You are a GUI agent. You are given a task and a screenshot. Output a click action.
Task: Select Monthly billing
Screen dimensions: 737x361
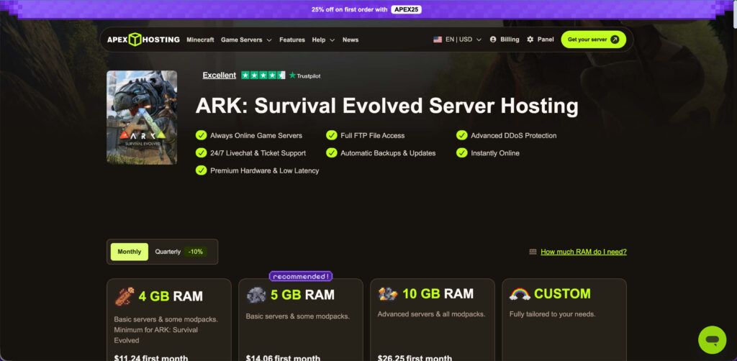click(x=130, y=252)
